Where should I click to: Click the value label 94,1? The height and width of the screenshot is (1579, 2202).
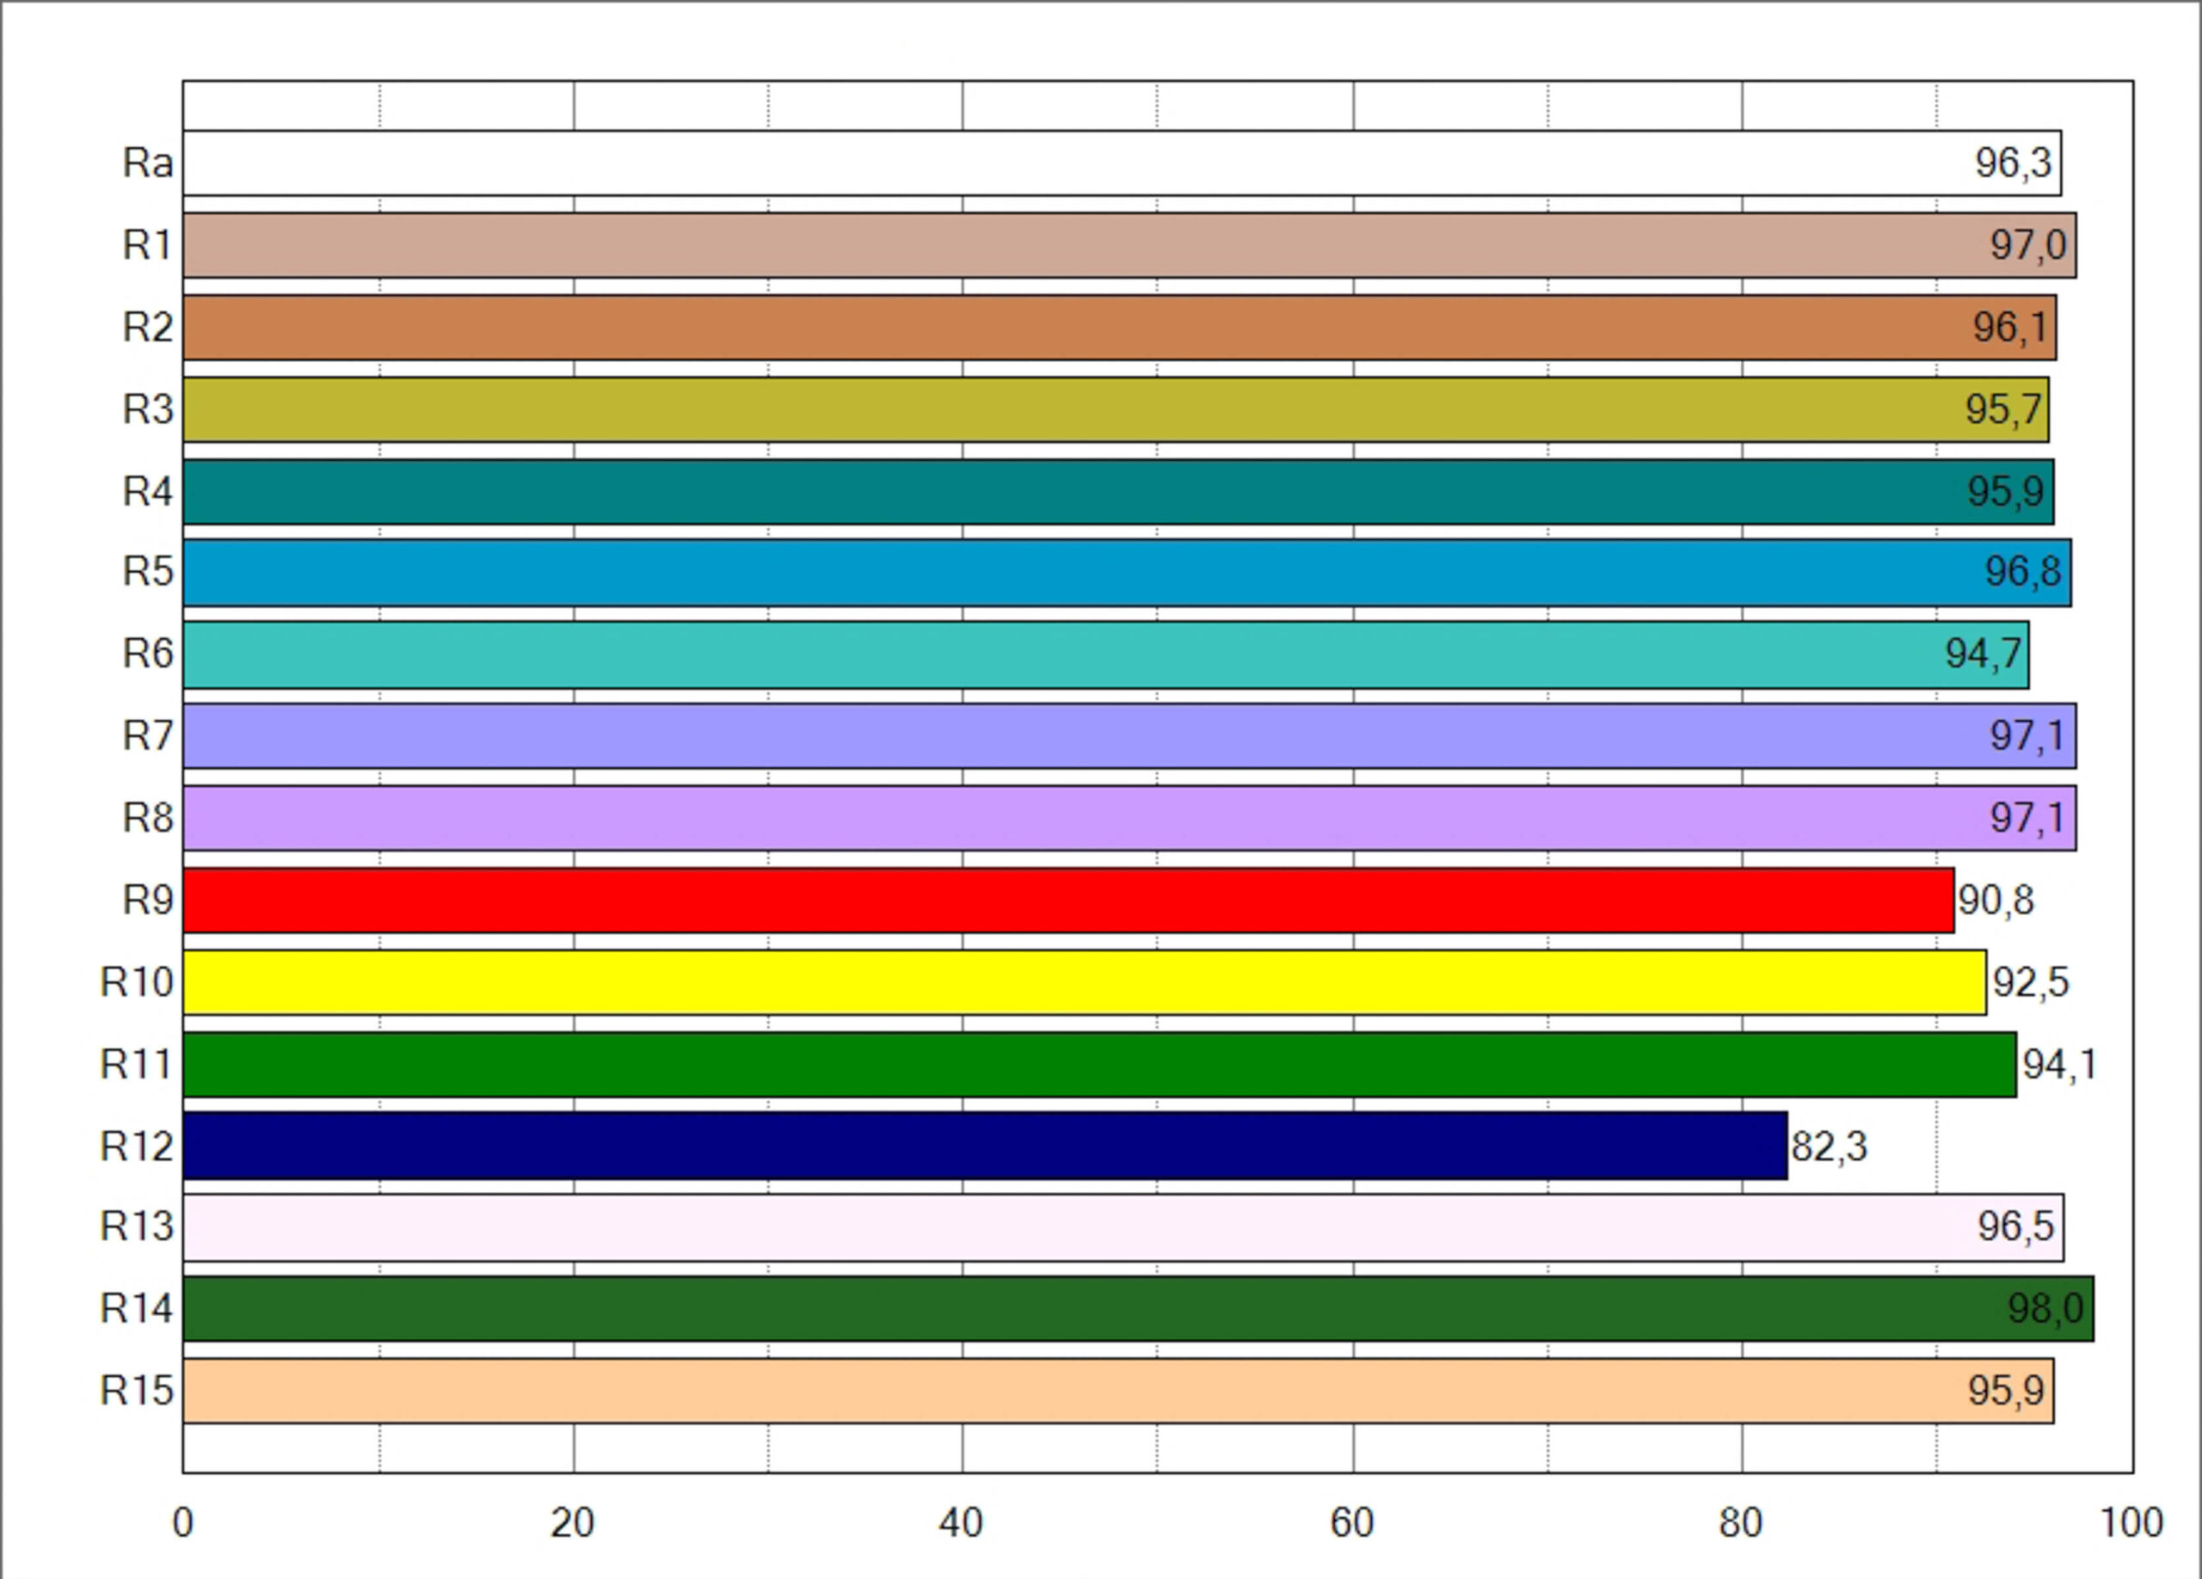tap(2059, 1066)
